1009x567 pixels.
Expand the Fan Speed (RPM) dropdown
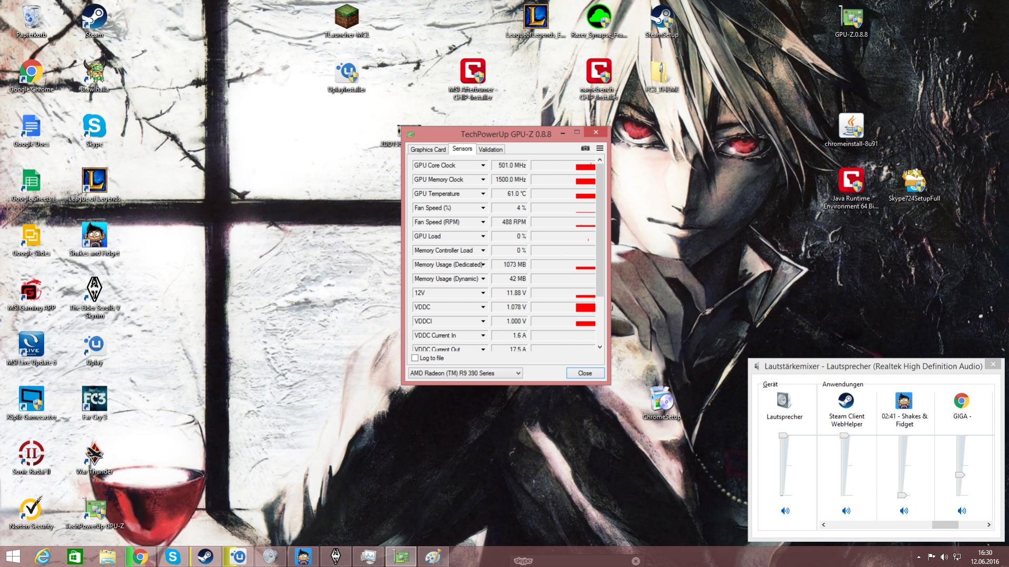[x=483, y=222]
